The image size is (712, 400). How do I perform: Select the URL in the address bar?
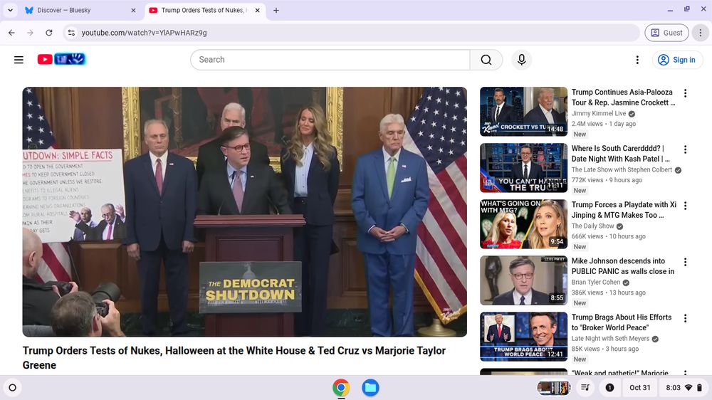tap(144, 33)
